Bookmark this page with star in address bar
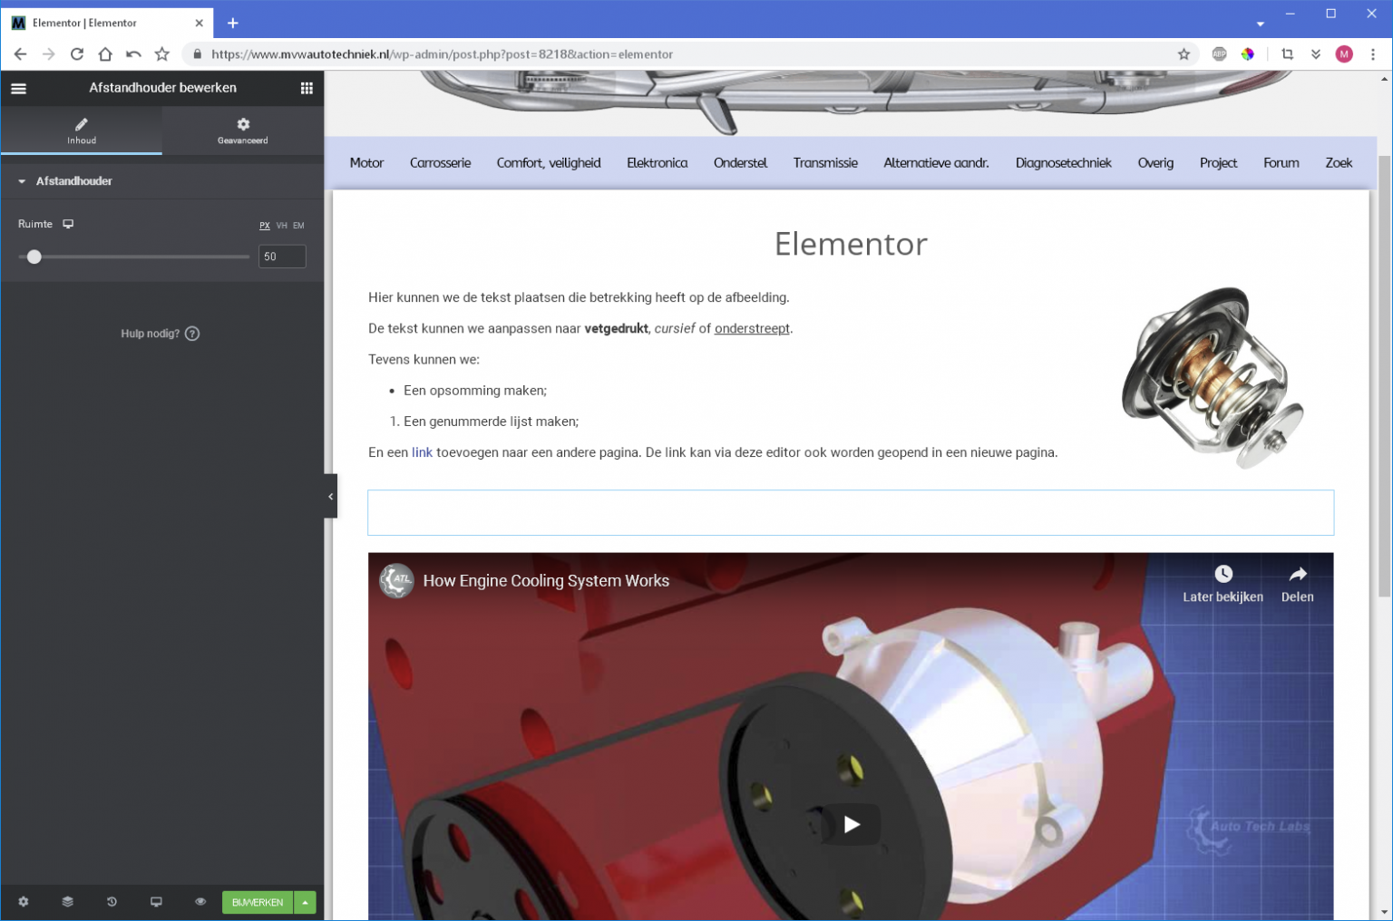Image resolution: width=1393 pixels, height=921 pixels. pos(1184,54)
